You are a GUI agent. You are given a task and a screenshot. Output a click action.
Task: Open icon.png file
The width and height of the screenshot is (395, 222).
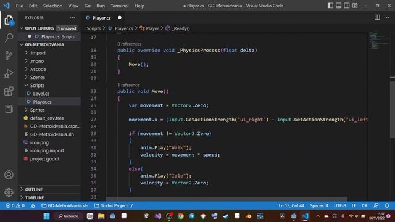[x=39, y=142]
